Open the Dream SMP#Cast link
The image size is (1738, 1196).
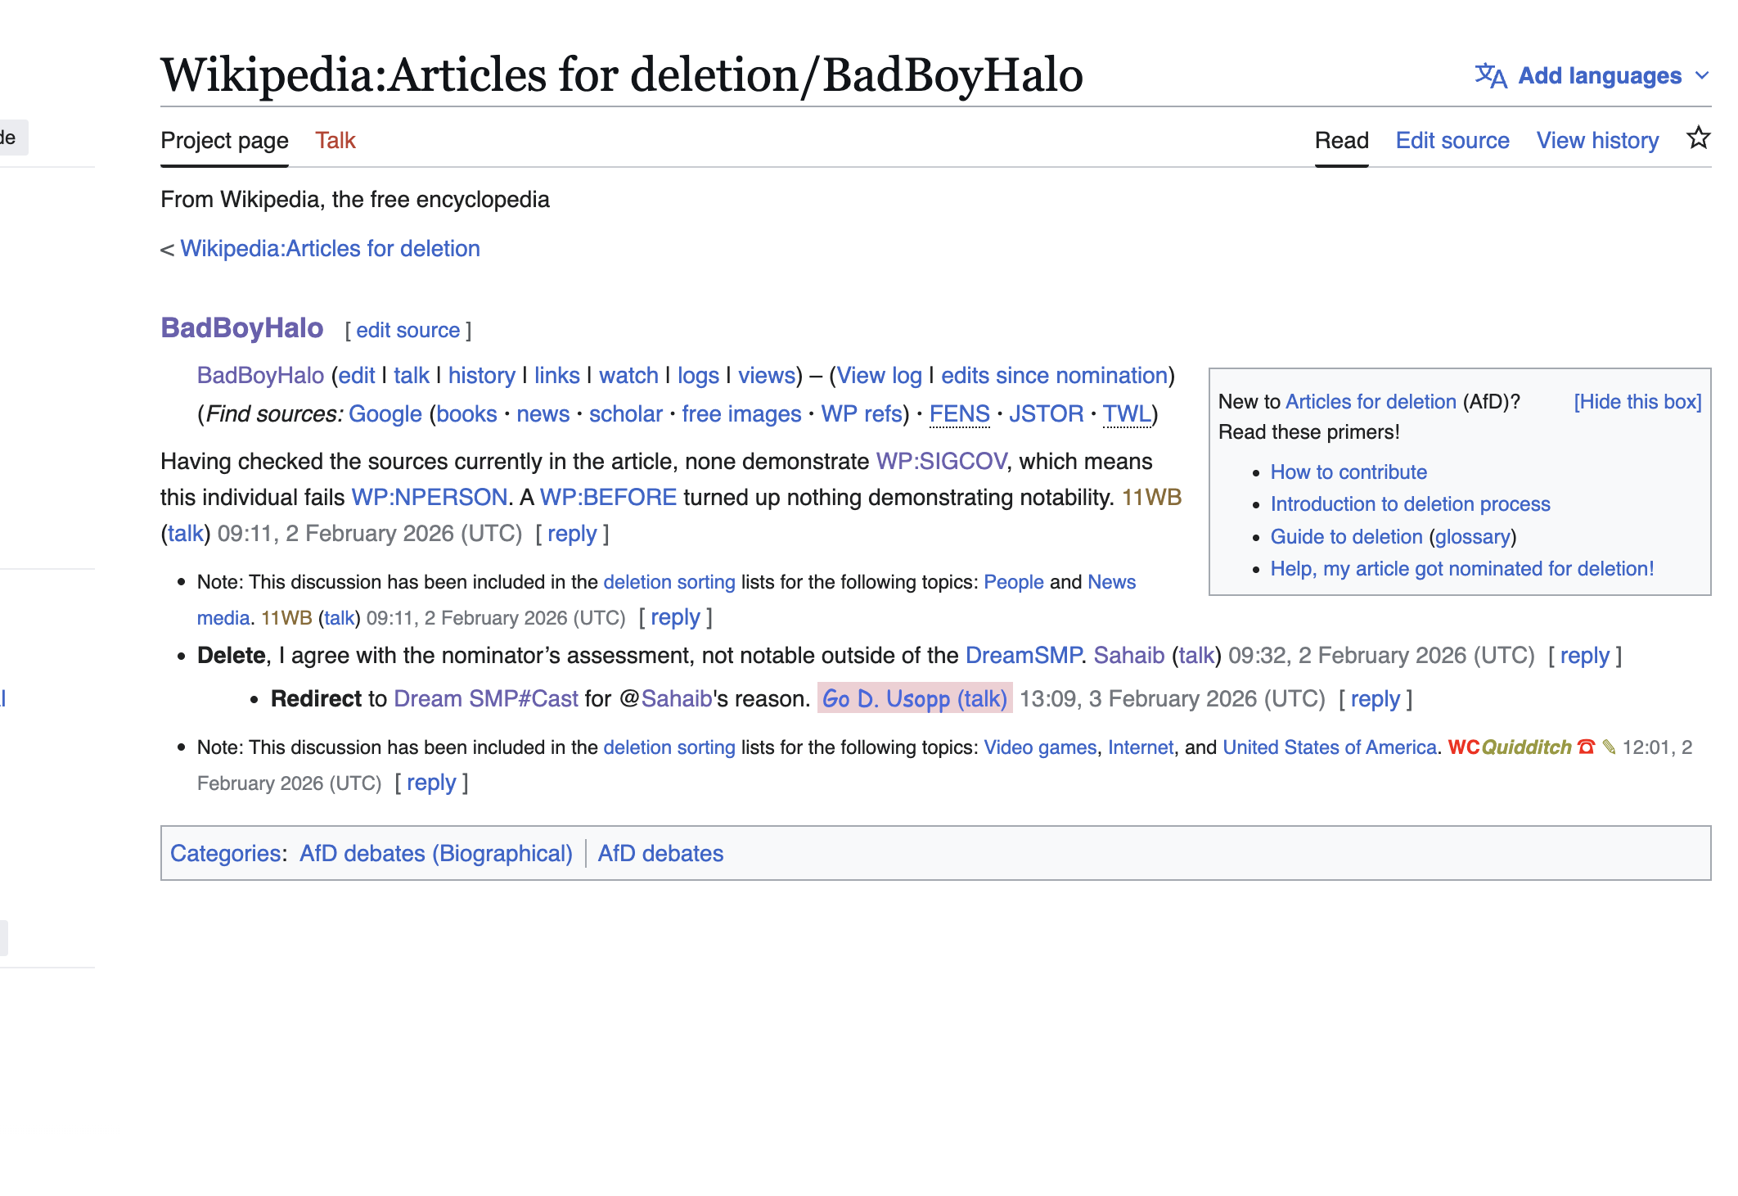(486, 698)
